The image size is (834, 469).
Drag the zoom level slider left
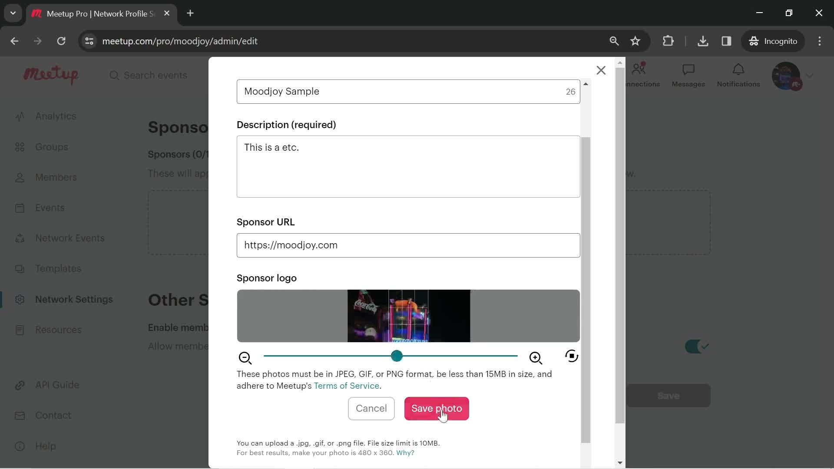[x=397, y=356]
